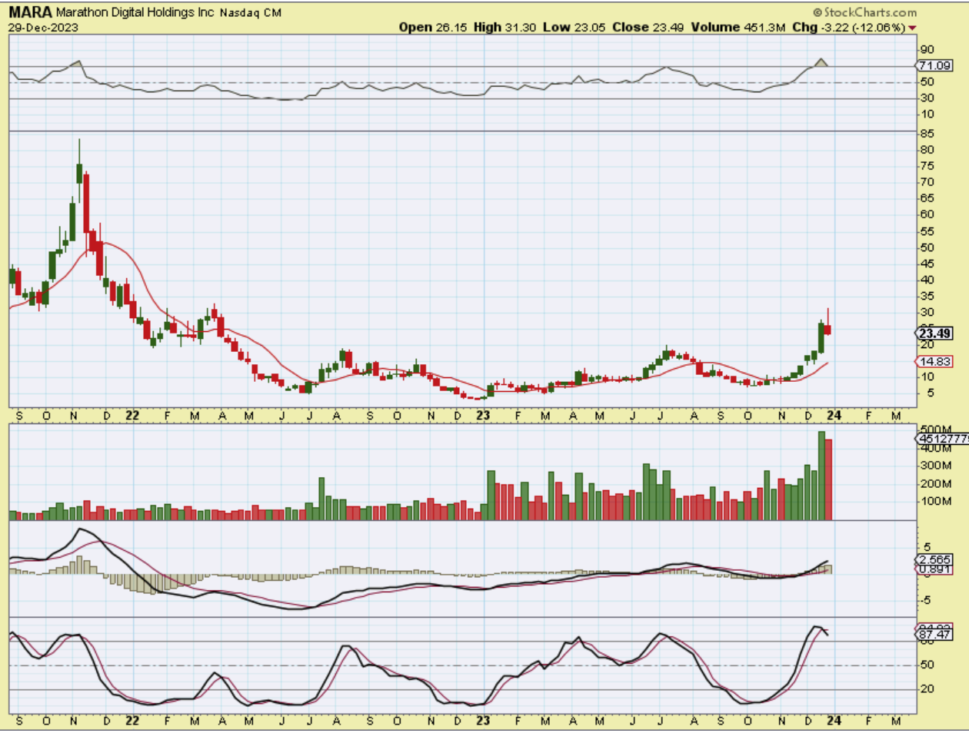The image size is (969, 733).
Task: Click the "22" year marker on bottom axis
Action: [132, 721]
